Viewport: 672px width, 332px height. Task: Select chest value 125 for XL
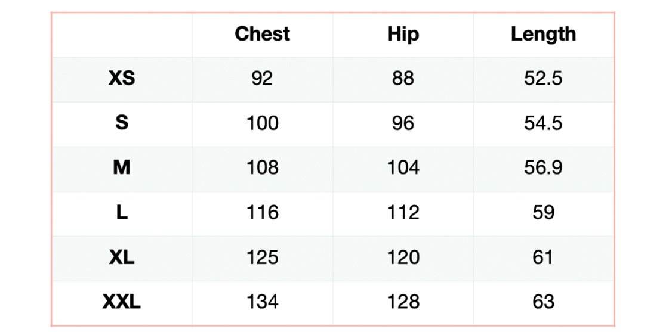coord(262,257)
